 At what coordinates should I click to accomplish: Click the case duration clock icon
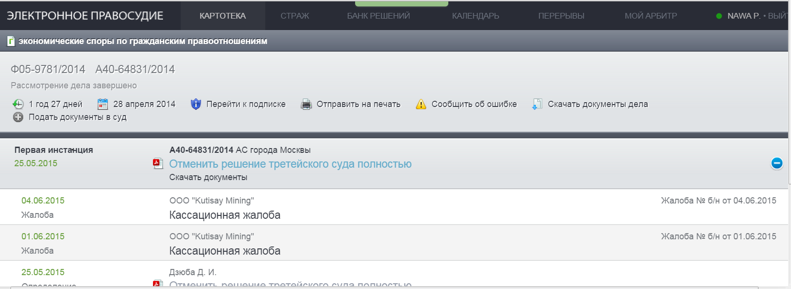[x=18, y=104]
